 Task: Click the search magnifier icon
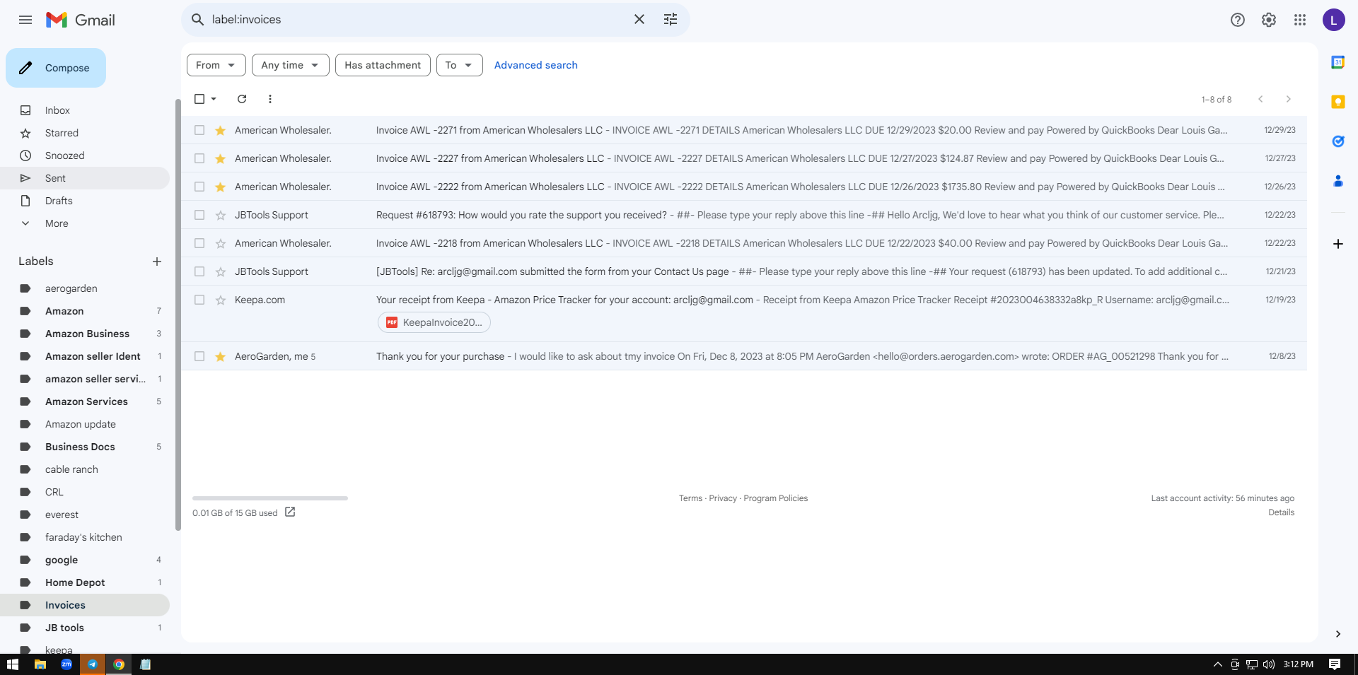point(198,20)
